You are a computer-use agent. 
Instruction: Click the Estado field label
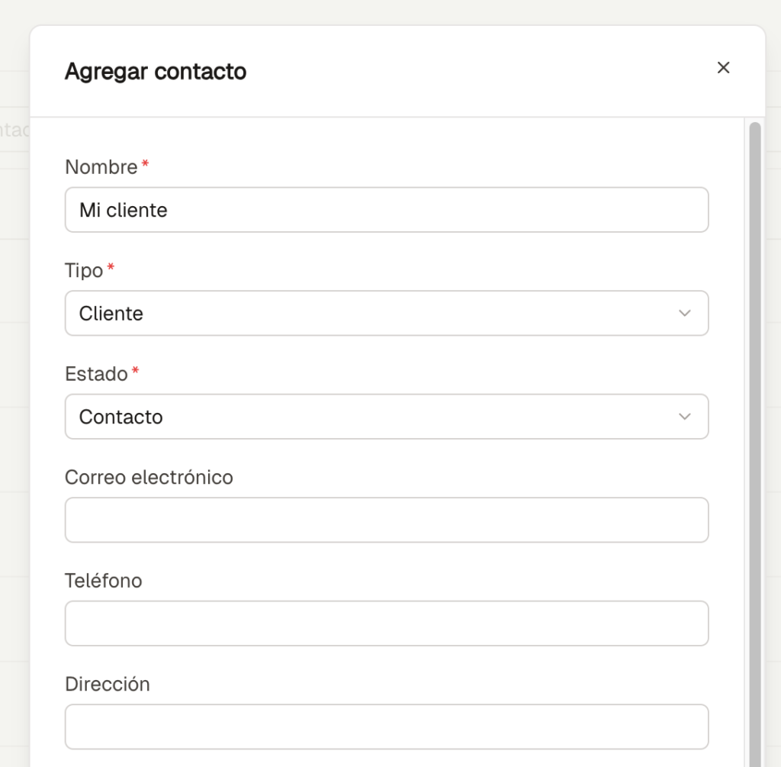(96, 374)
